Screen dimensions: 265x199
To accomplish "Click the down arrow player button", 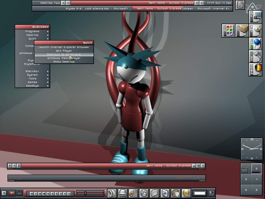I will coord(69,194).
